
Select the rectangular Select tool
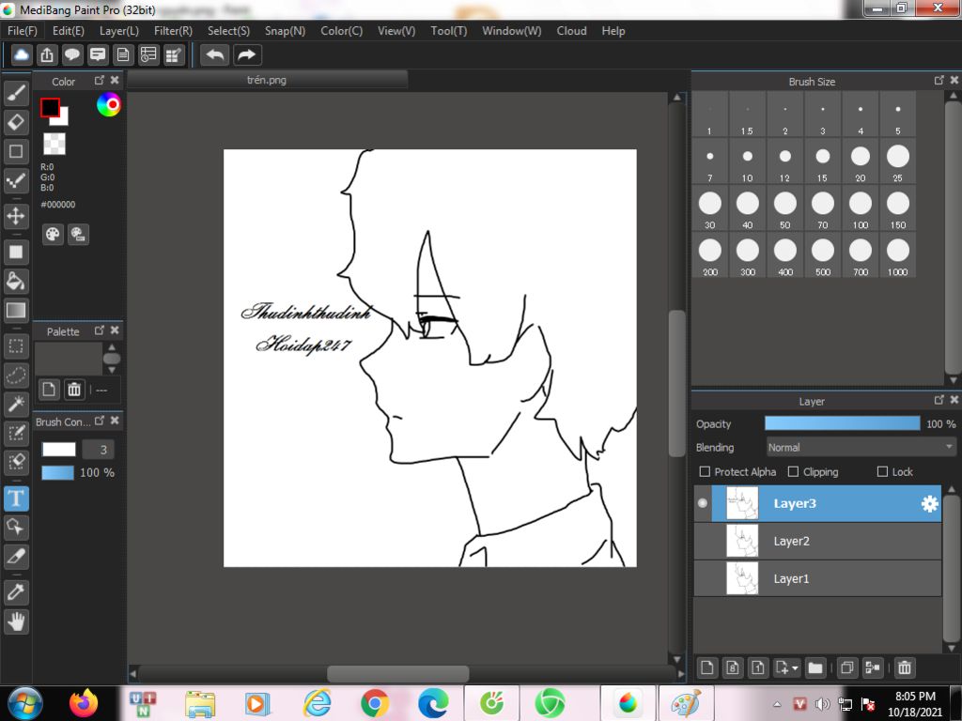(16, 346)
